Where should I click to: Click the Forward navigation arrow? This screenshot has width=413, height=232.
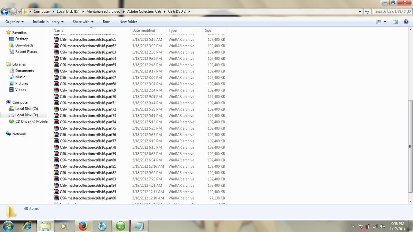tap(13, 12)
